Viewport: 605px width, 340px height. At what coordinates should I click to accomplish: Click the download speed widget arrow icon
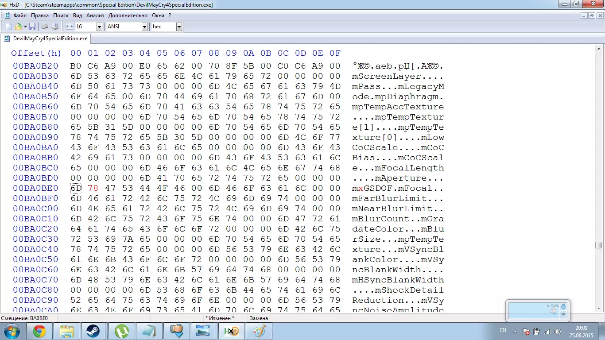(x=563, y=307)
